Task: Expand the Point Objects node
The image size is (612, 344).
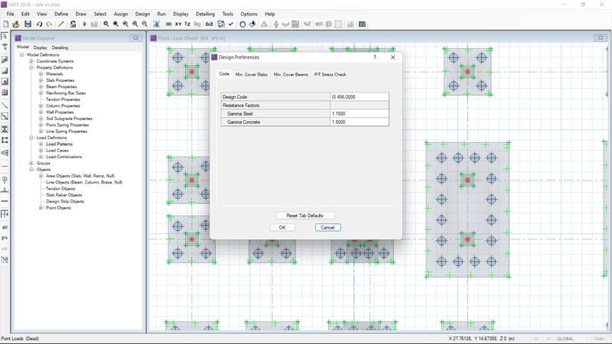Action: pos(41,208)
